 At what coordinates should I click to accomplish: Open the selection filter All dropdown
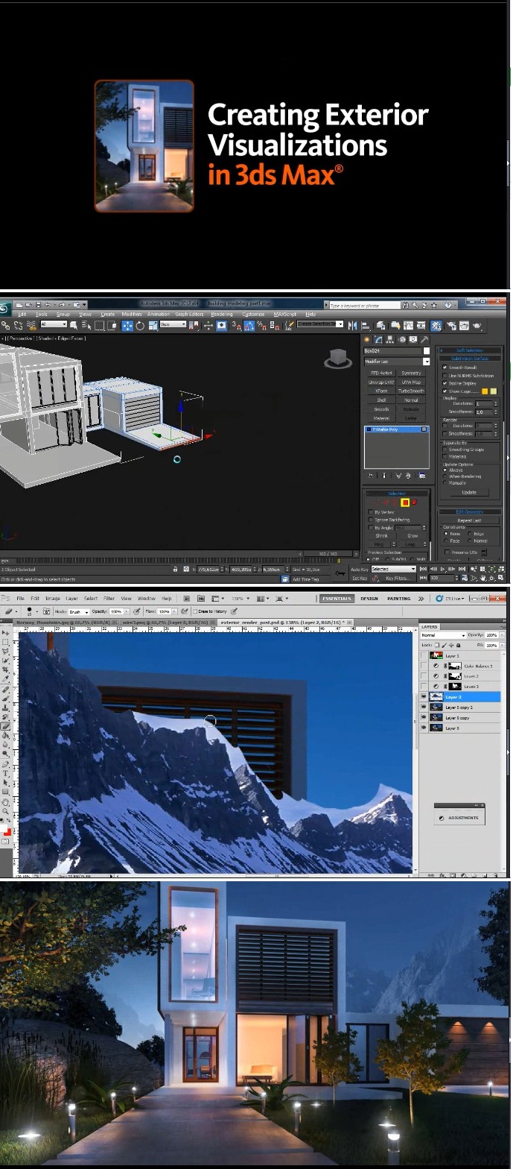click(x=54, y=325)
